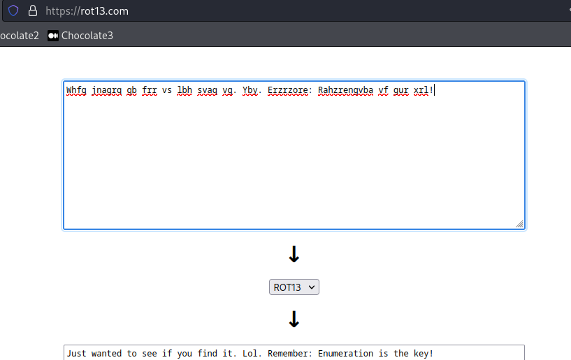Viewport: 571px width, 360px height.
Task: Click the word "Remember" in the output
Action: (290, 354)
